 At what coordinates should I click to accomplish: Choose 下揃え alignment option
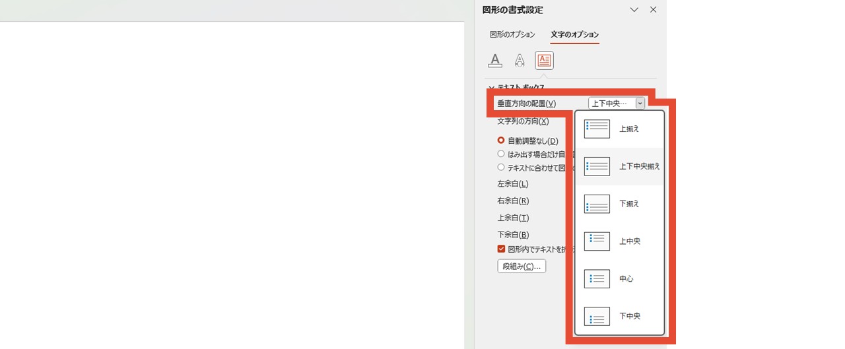click(x=619, y=204)
